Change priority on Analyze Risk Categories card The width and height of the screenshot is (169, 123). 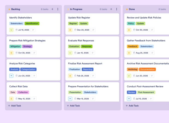[x=11, y=76]
